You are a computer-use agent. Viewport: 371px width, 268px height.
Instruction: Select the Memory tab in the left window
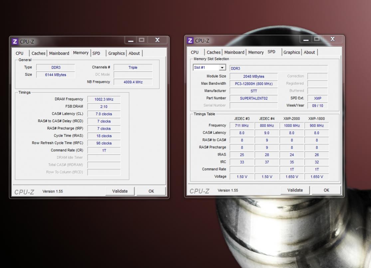click(x=81, y=53)
